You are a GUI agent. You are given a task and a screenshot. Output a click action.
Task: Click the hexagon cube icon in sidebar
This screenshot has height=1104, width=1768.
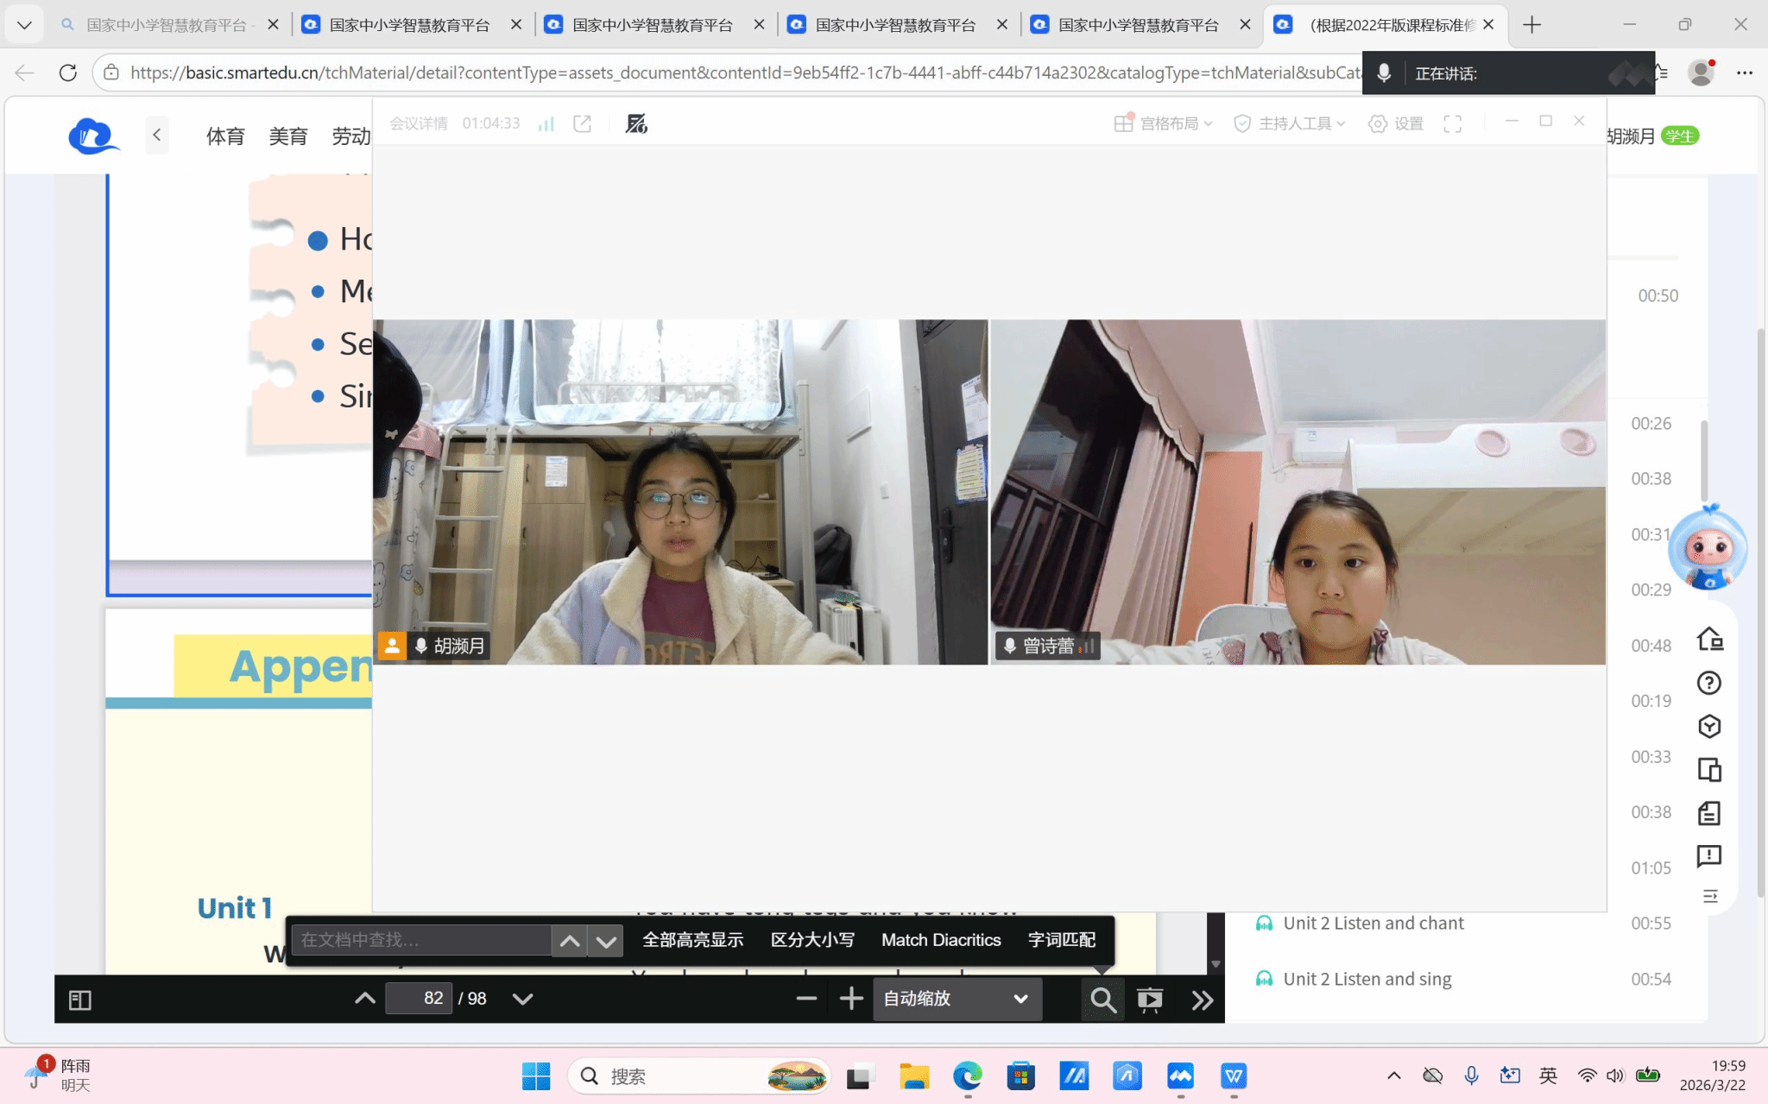coord(1709,726)
